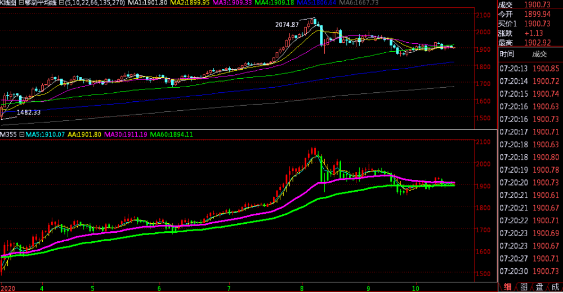Click the 2020 year label on time axis
This screenshot has height=293, width=563.
click(x=8, y=287)
